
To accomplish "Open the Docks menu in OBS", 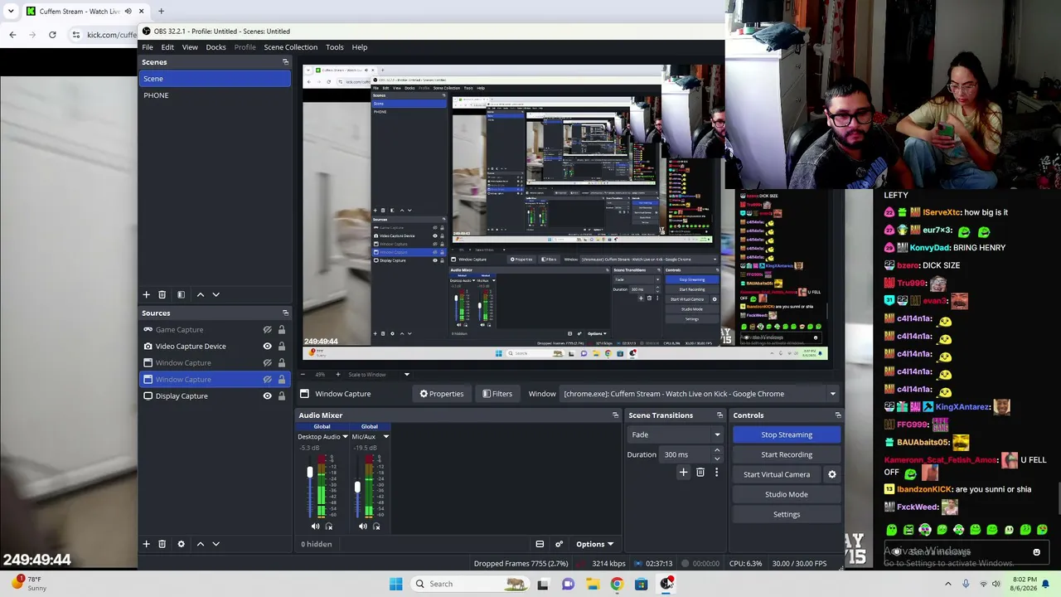I will tap(216, 47).
